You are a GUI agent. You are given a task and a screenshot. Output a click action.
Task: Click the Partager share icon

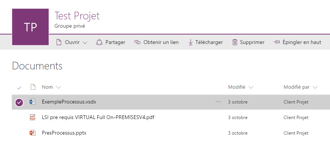tap(99, 42)
